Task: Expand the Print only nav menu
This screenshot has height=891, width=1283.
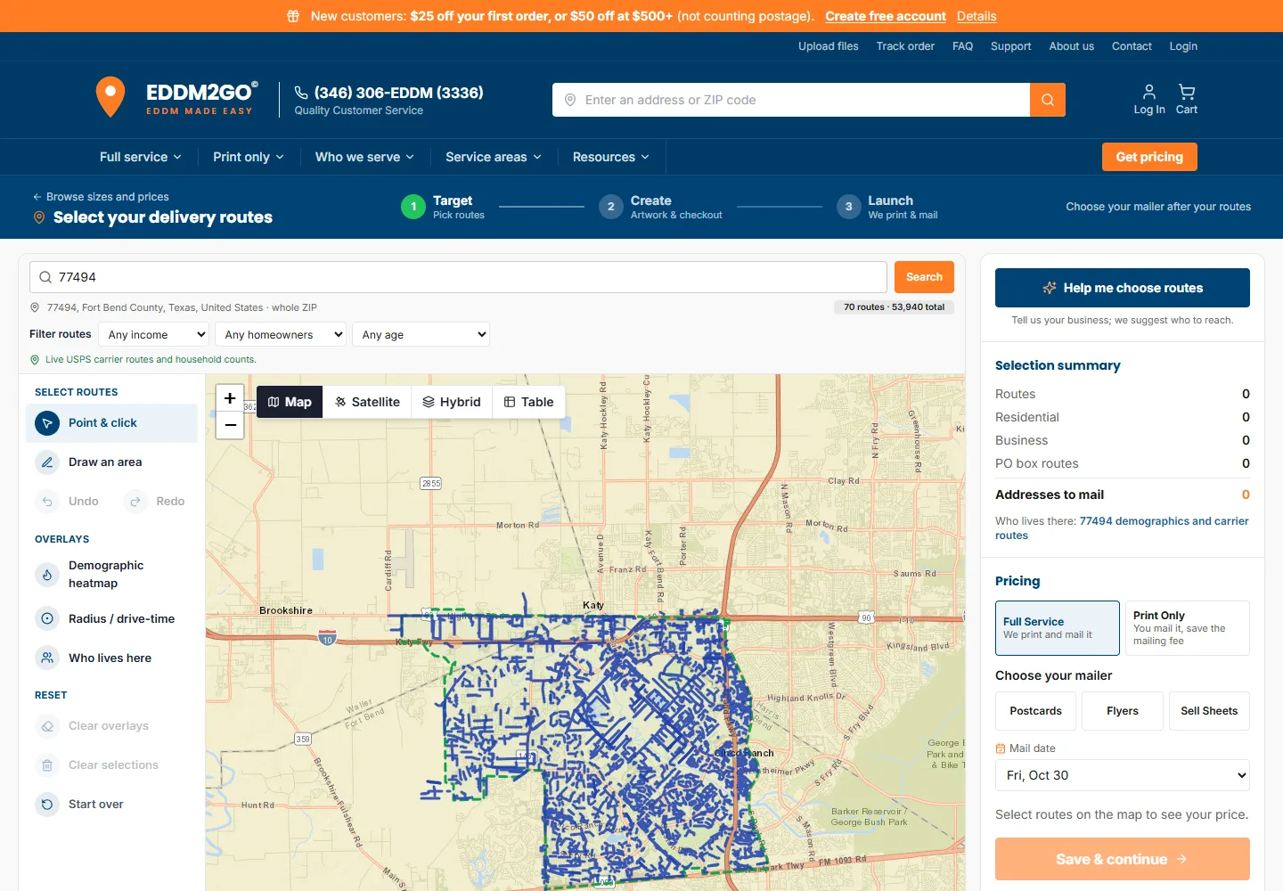Action: pyautogui.click(x=249, y=157)
